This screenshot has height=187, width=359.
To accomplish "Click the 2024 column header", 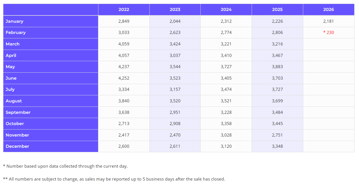I will (226, 10).
